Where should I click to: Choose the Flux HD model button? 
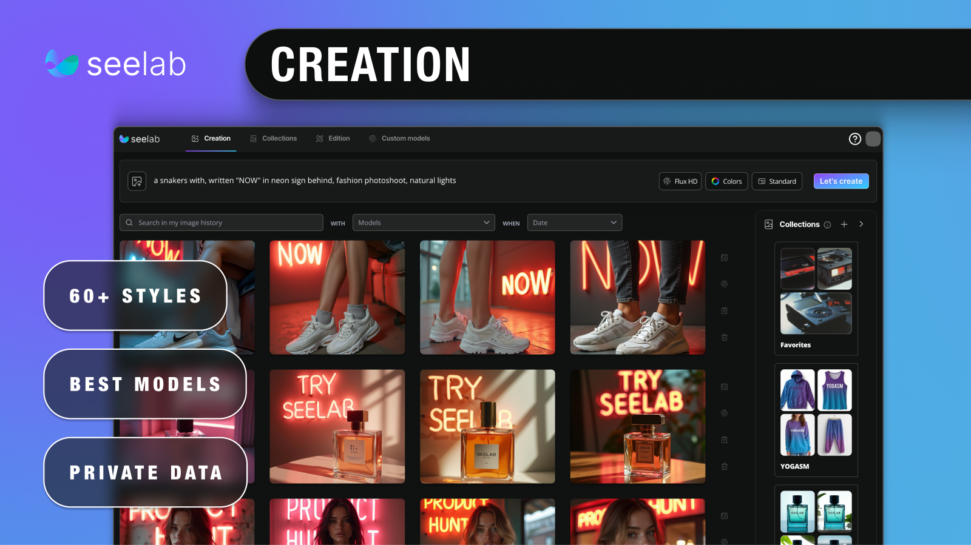(680, 181)
